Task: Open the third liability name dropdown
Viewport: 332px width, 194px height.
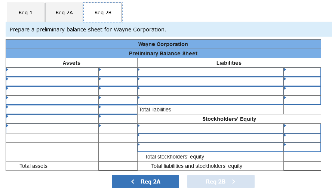Action: click(x=210, y=91)
